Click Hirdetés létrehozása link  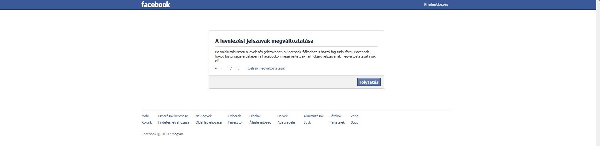[173, 122]
